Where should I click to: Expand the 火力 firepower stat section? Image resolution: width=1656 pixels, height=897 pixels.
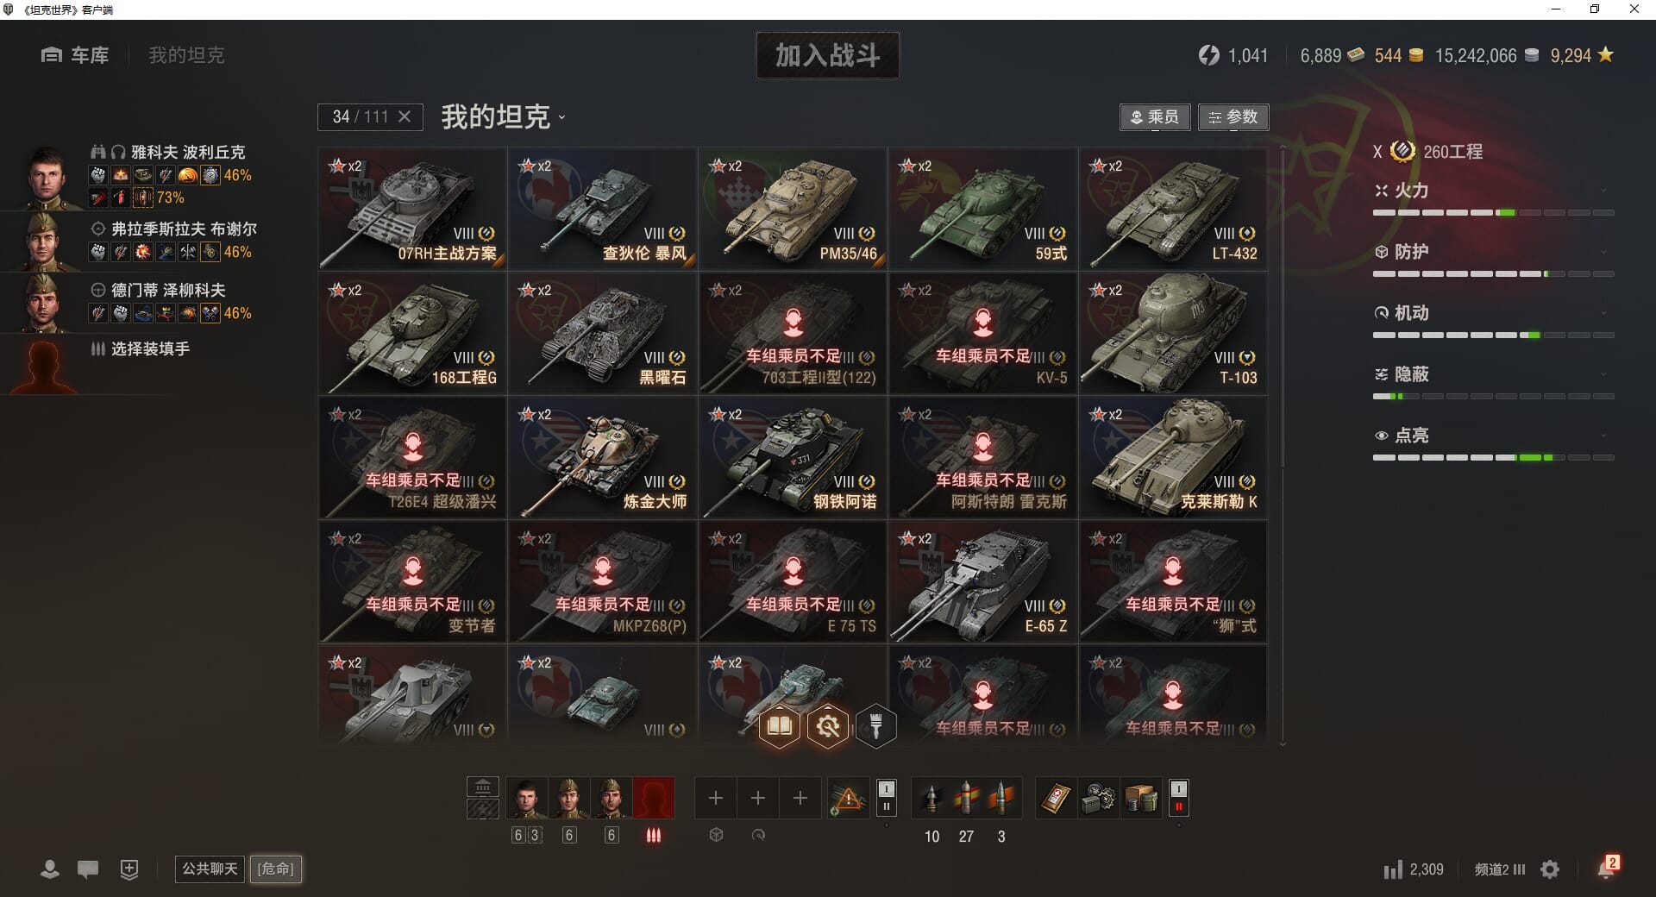coord(1493,191)
